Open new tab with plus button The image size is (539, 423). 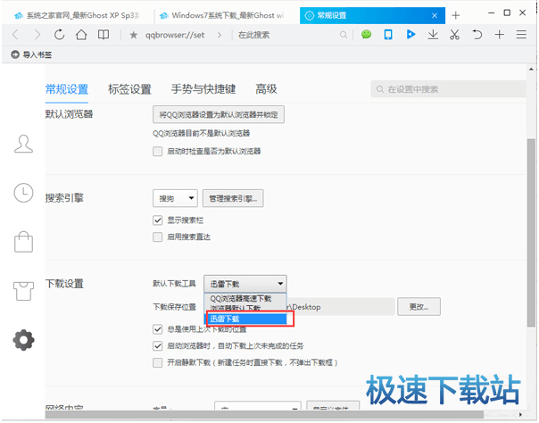click(455, 15)
